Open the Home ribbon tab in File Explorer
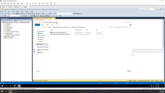Screen dimensions: 165x93 pyautogui.click(x=42, y=25)
